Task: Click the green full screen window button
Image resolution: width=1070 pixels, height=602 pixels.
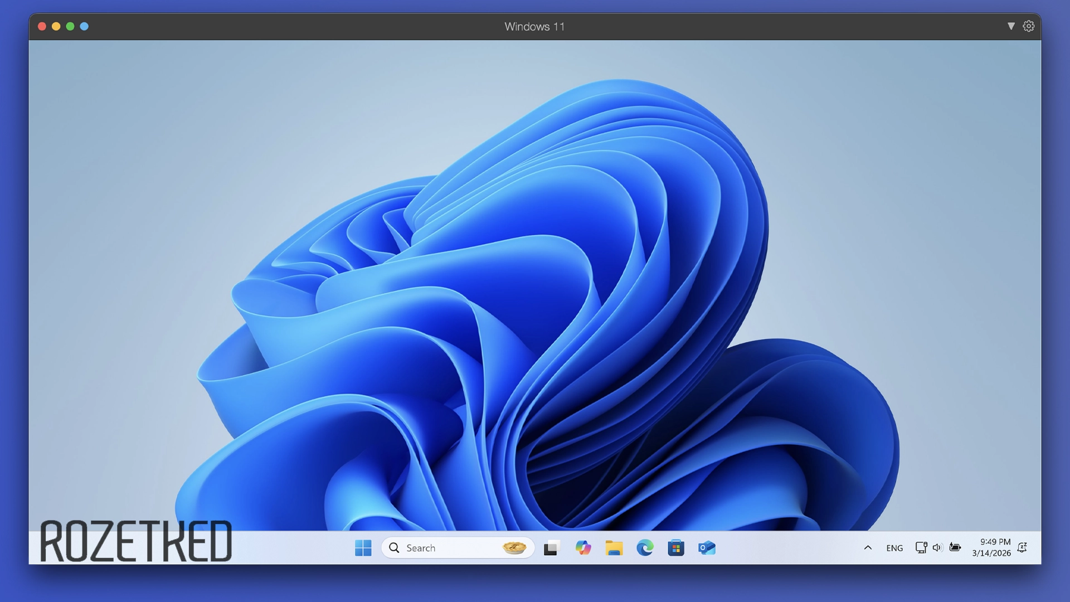Action: pyautogui.click(x=70, y=26)
